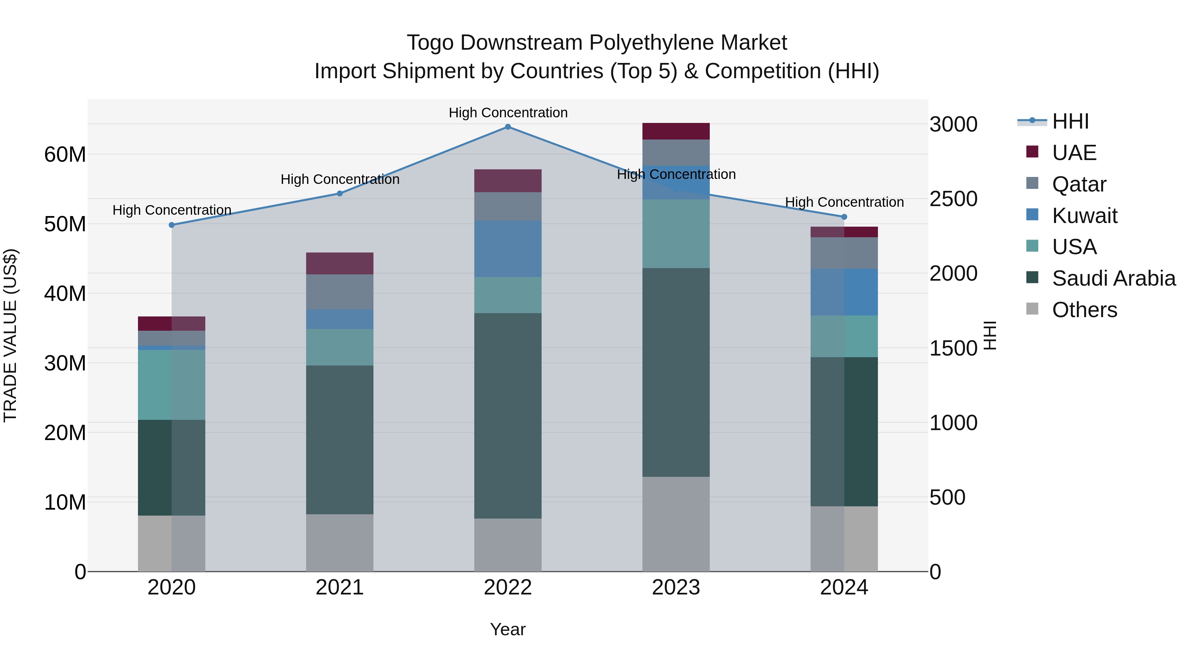Click the Togo Downstream Polyethylene Market title
The image size is (1194, 671).
(x=597, y=43)
